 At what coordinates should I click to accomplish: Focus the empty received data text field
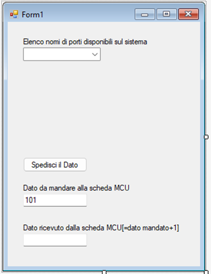[x=55, y=240]
